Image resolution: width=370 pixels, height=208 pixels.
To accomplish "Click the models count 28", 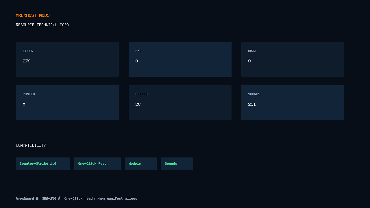I will [138, 104].
